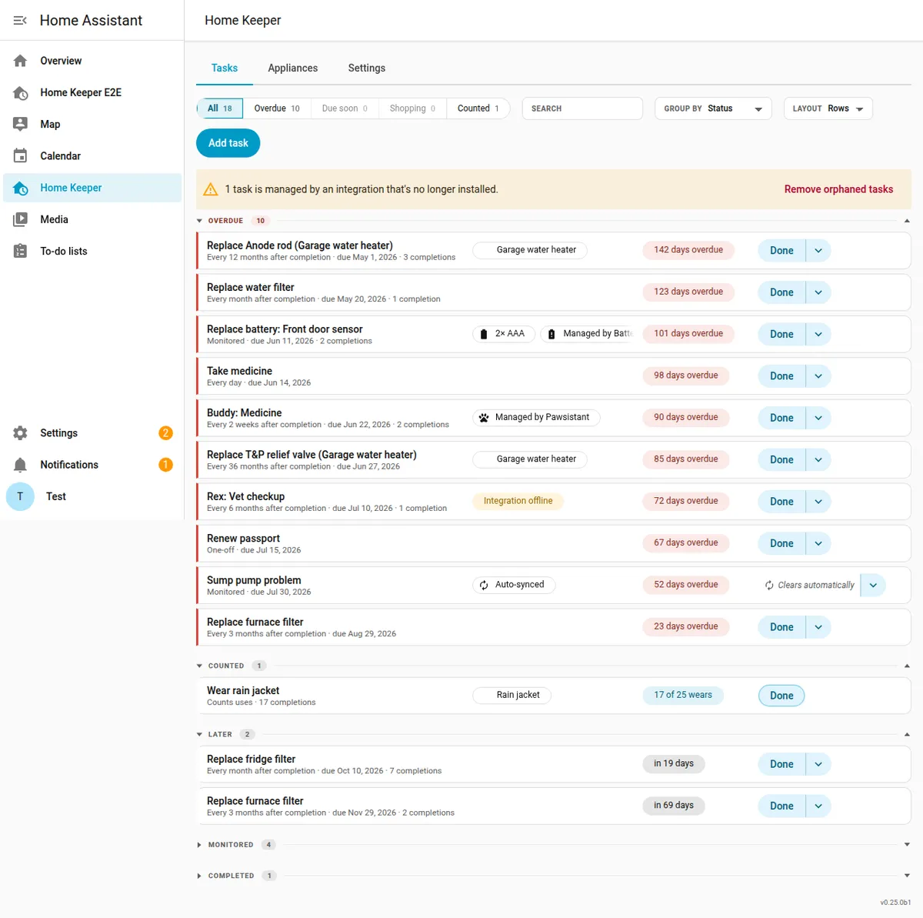
Task: Mark Take medicine as Done
Action: click(781, 376)
